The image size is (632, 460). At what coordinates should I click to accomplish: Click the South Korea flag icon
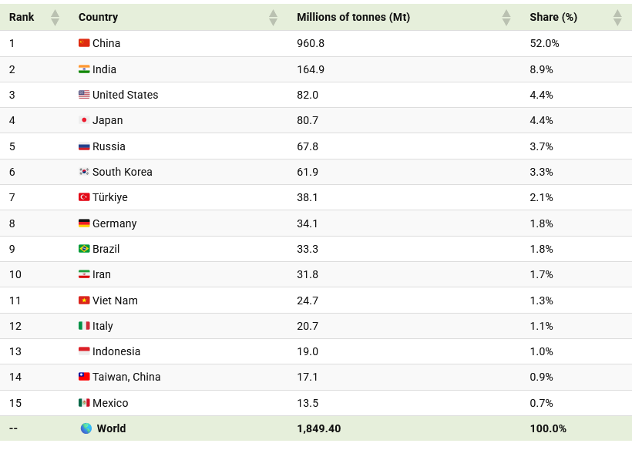[x=84, y=172]
